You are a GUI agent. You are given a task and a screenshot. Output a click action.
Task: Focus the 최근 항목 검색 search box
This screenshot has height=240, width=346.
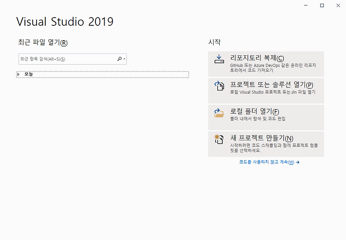coord(72,59)
